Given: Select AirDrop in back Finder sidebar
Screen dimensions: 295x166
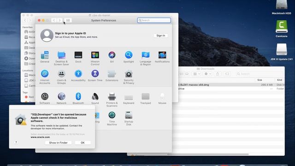Looking at the screenshot, I should [x=30, y=32].
